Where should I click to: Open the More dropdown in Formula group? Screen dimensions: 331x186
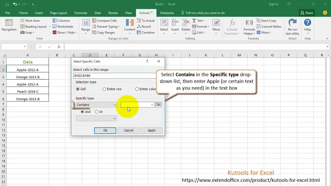(264, 33)
